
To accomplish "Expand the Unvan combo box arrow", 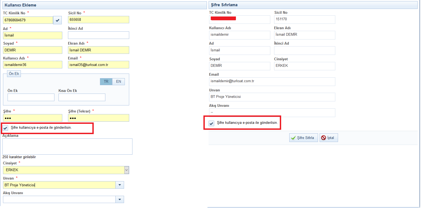I will click(120, 185).
